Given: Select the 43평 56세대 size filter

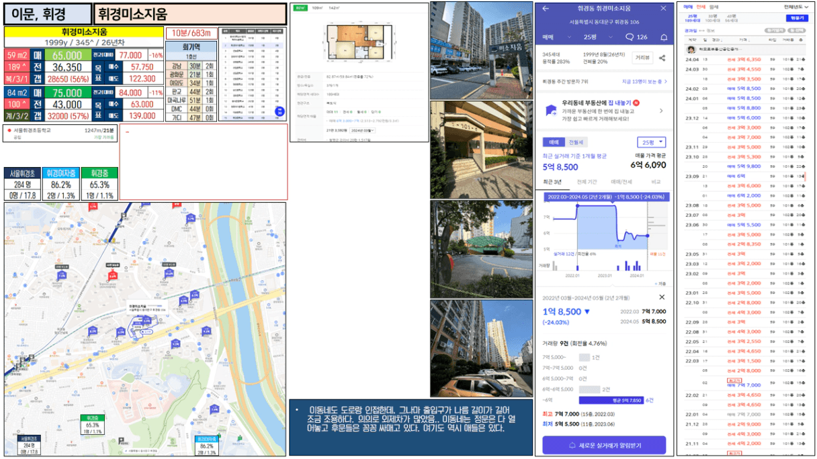Looking at the screenshot, I should [x=731, y=17].
